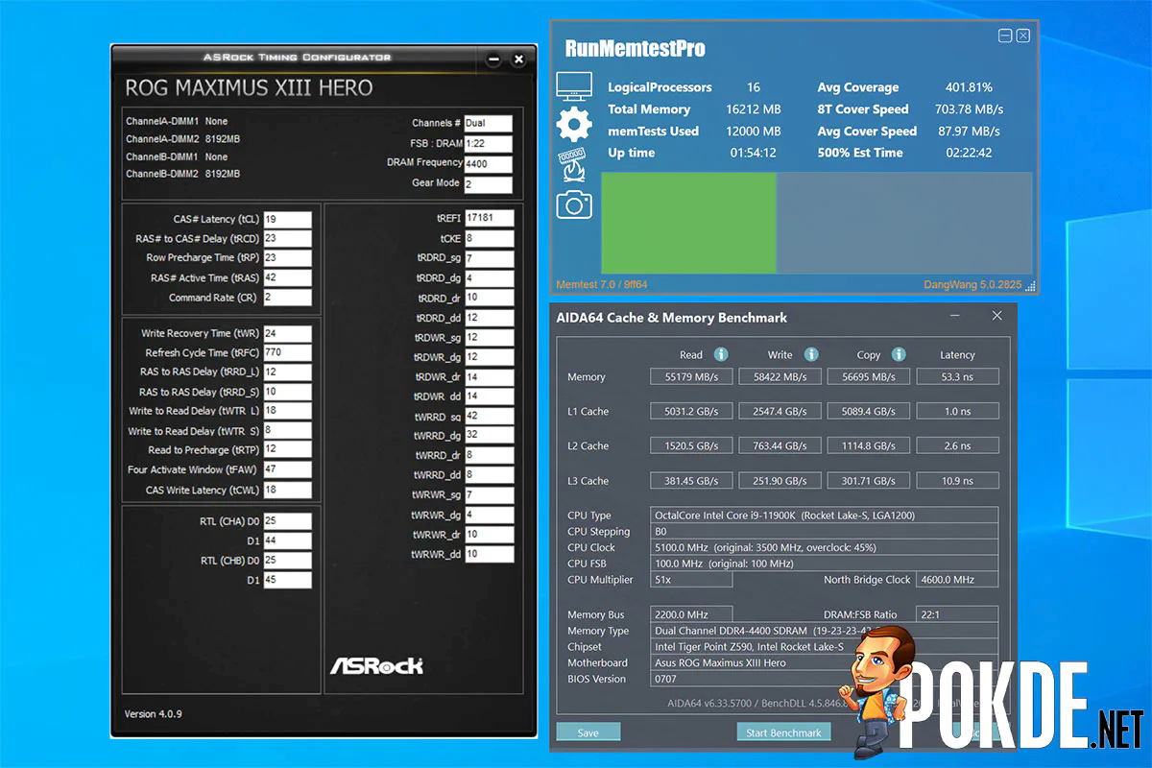The width and height of the screenshot is (1152, 768).
Task: Open RunMemtestPro settings gear icon
Action: [574, 125]
